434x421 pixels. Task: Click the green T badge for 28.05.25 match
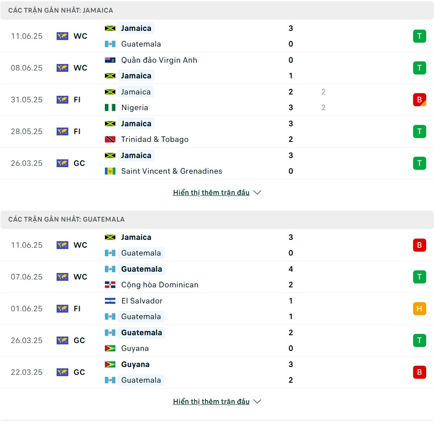419,131
